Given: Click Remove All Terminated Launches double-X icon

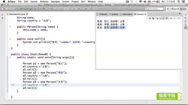Looking at the screenshot, I should click(x=153, y=18).
